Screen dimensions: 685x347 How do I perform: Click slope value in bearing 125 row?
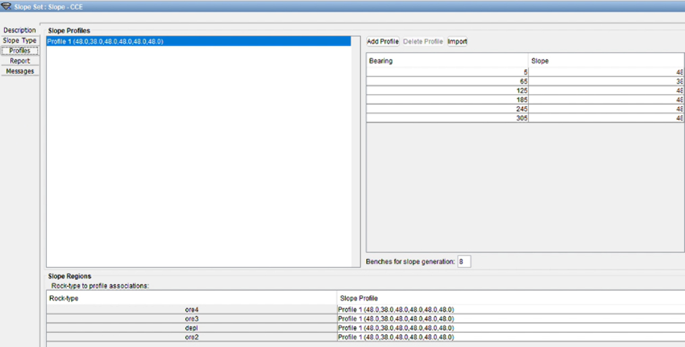(606, 91)
